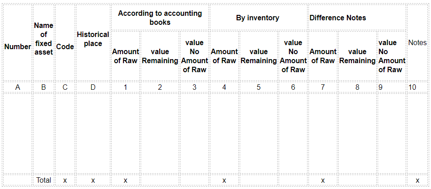
Task: Click "According to accounting books" group header
Action: pyautogui.click(x=160, y=18)
